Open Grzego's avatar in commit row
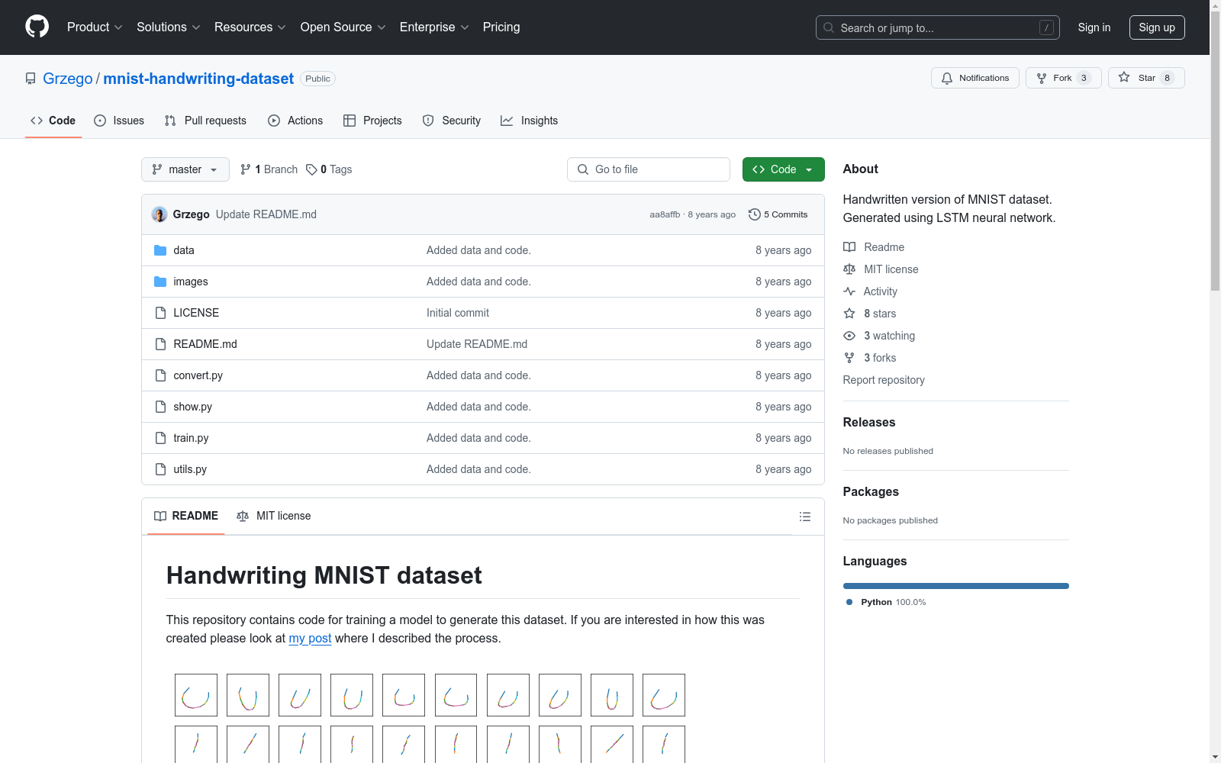 [159, 214]
